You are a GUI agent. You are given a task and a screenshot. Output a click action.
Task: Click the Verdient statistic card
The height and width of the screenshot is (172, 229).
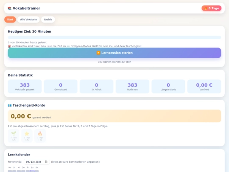click(x=204, y=87)
